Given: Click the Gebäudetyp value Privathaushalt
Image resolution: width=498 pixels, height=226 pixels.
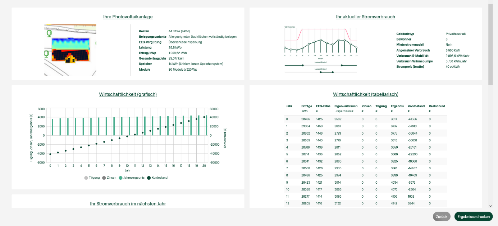Looking at the screenshot, I should pyautogui.click(x=456, y=34).
